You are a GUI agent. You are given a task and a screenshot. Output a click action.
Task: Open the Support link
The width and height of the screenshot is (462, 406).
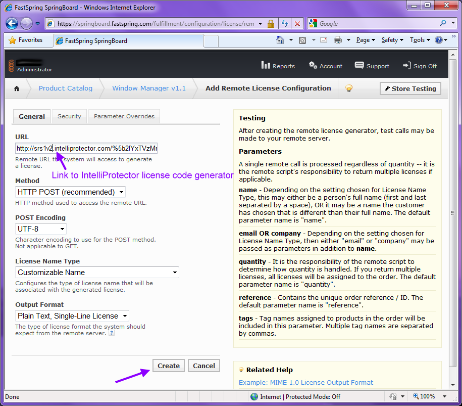click(x=372, y=66)
